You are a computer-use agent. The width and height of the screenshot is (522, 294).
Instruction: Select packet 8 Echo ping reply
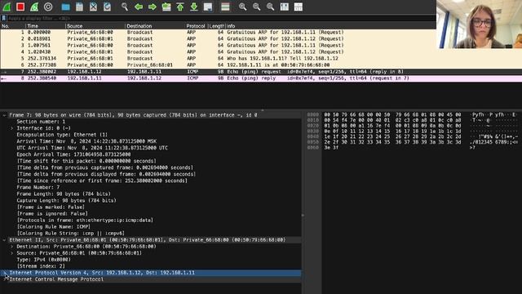261,78
